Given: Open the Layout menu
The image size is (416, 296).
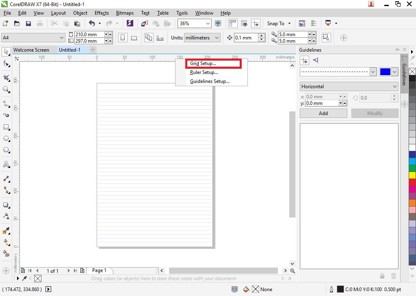Looking at the screenshot, I should pyautogui.click(x=58, y=13).
